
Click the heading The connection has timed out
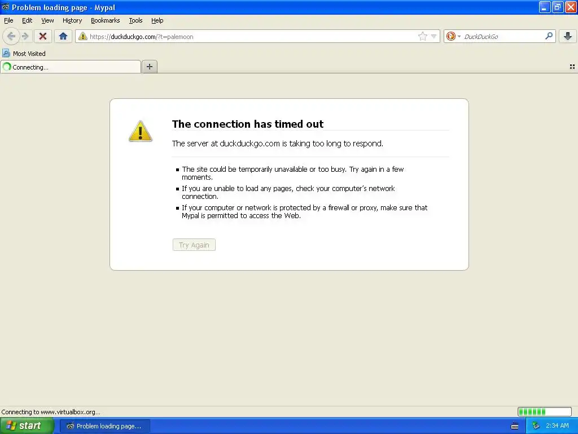point(248,124)
